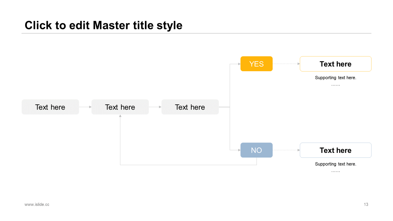This screenshot has width=393, height=221.
Task: Click the slide number 13
Action: coord(366,204)
